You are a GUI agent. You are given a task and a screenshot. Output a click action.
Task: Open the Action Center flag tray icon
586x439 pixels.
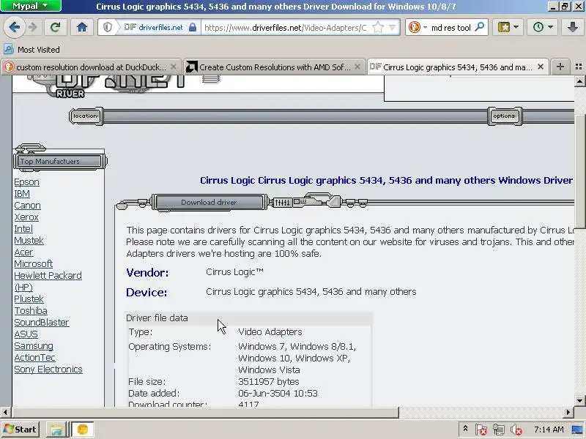(481, 429)
